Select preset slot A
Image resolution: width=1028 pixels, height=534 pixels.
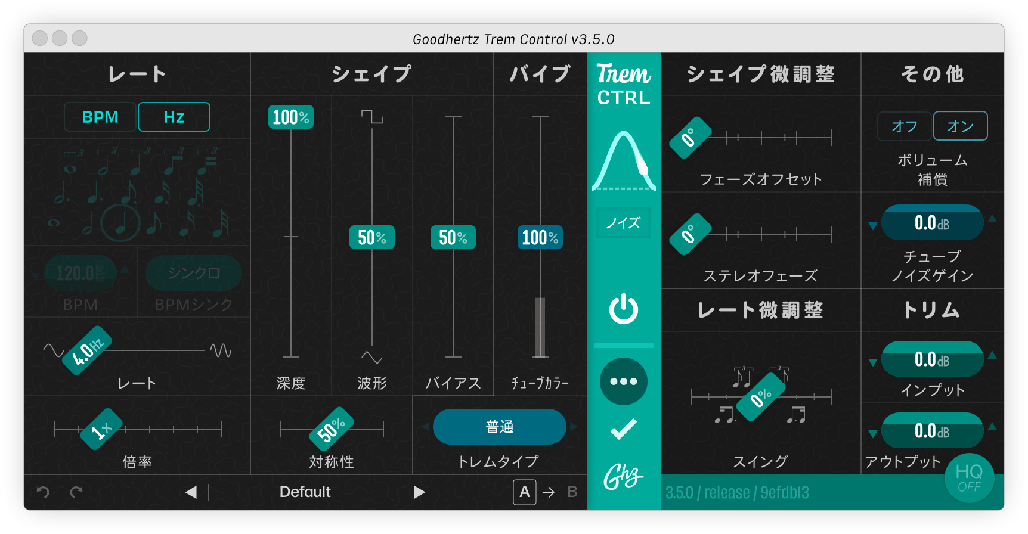click(x=524, y=492)
